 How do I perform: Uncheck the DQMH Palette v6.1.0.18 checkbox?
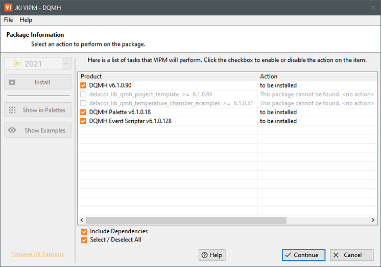coord(83,112)
